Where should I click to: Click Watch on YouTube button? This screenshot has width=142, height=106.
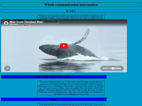pos(112,68)
